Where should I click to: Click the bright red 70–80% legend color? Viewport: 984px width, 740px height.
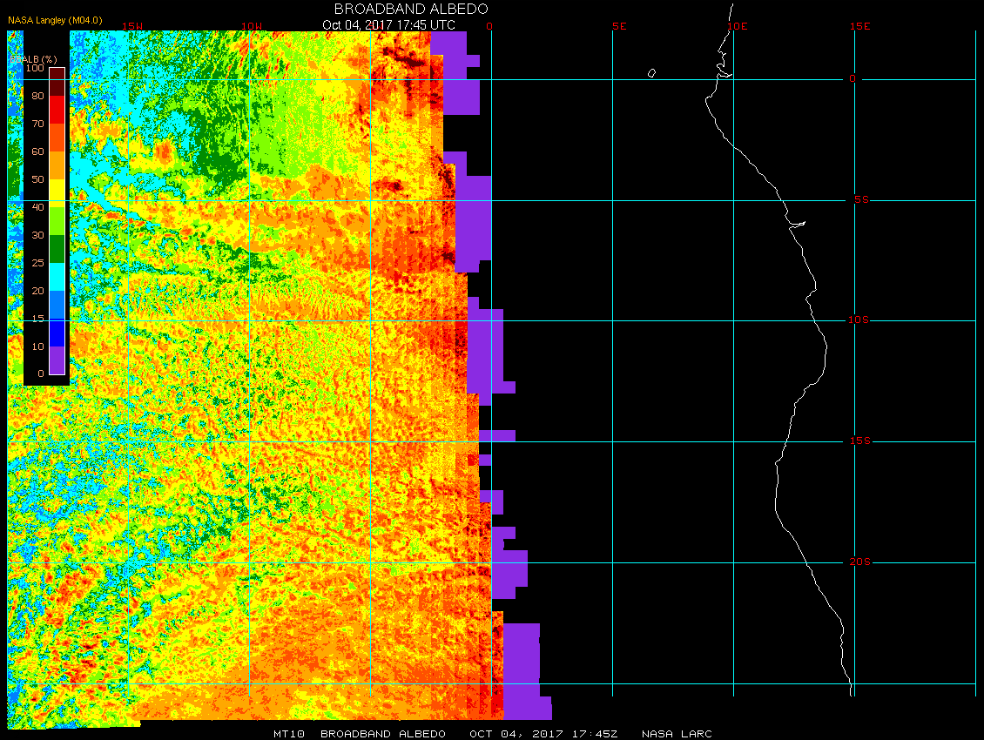pyautogui.click(x=57, y=110)
